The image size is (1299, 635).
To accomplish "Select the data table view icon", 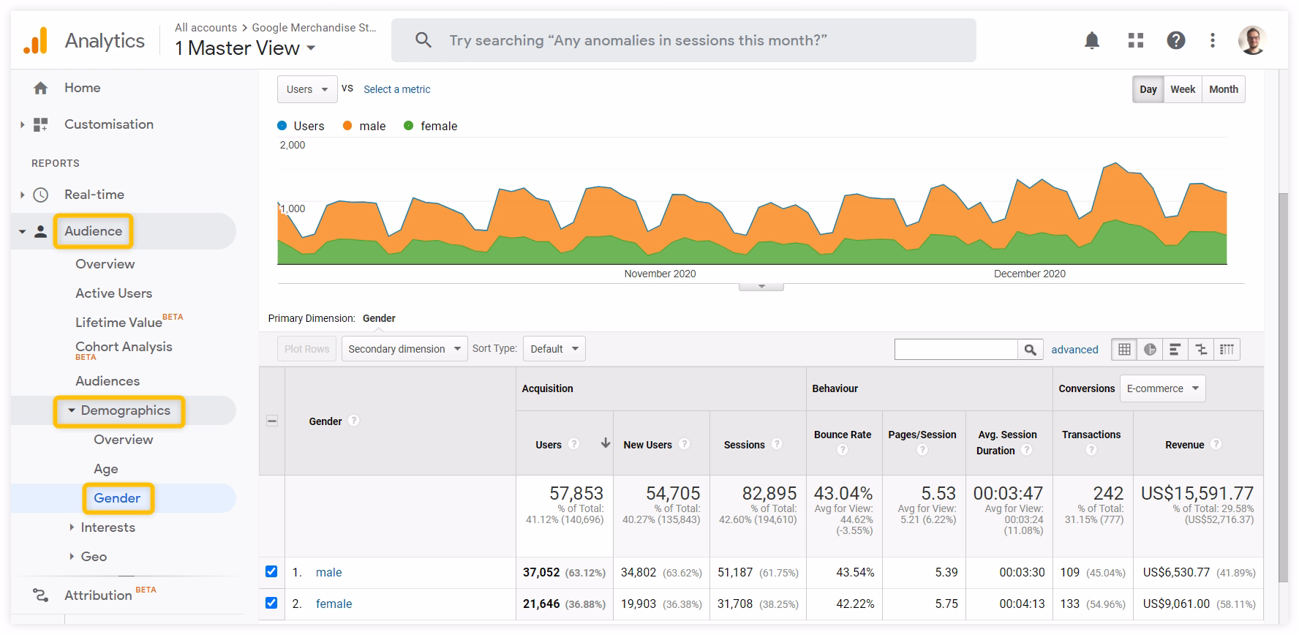I will (x=1124, y=350).
